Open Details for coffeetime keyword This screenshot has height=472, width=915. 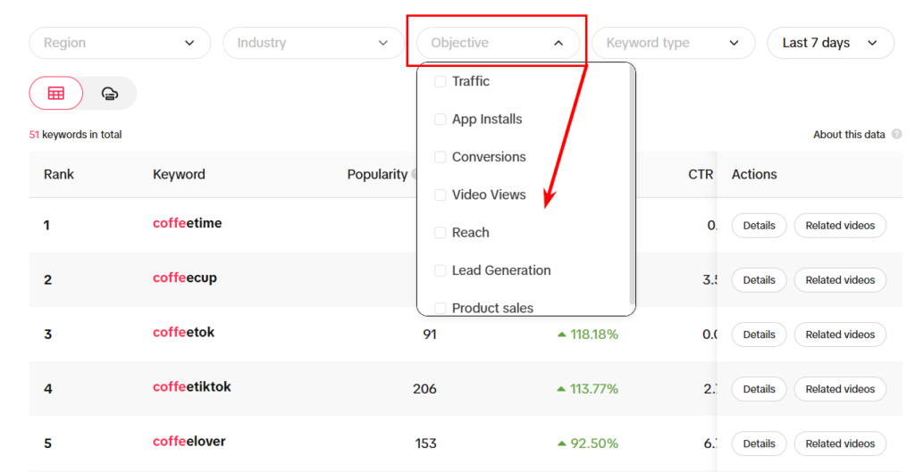(760, 226)
